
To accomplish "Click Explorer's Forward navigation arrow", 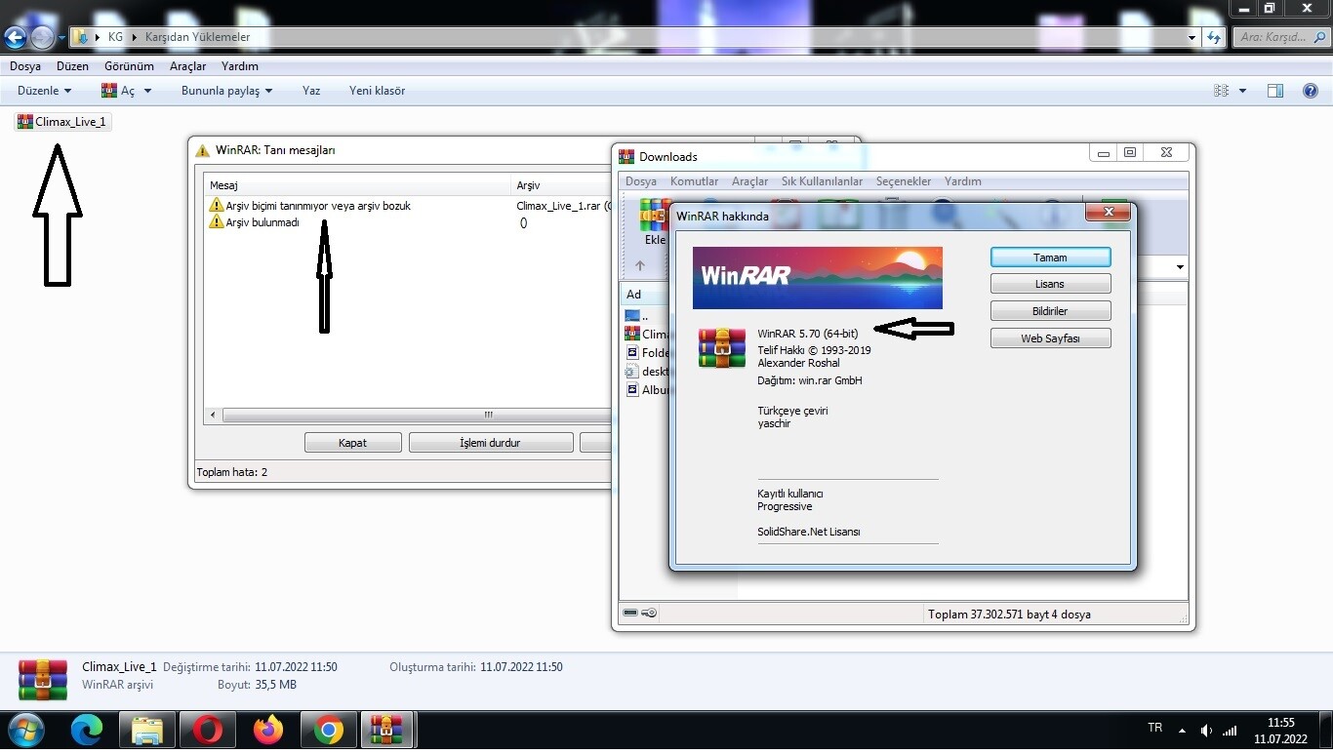I will tap(42, 37).
